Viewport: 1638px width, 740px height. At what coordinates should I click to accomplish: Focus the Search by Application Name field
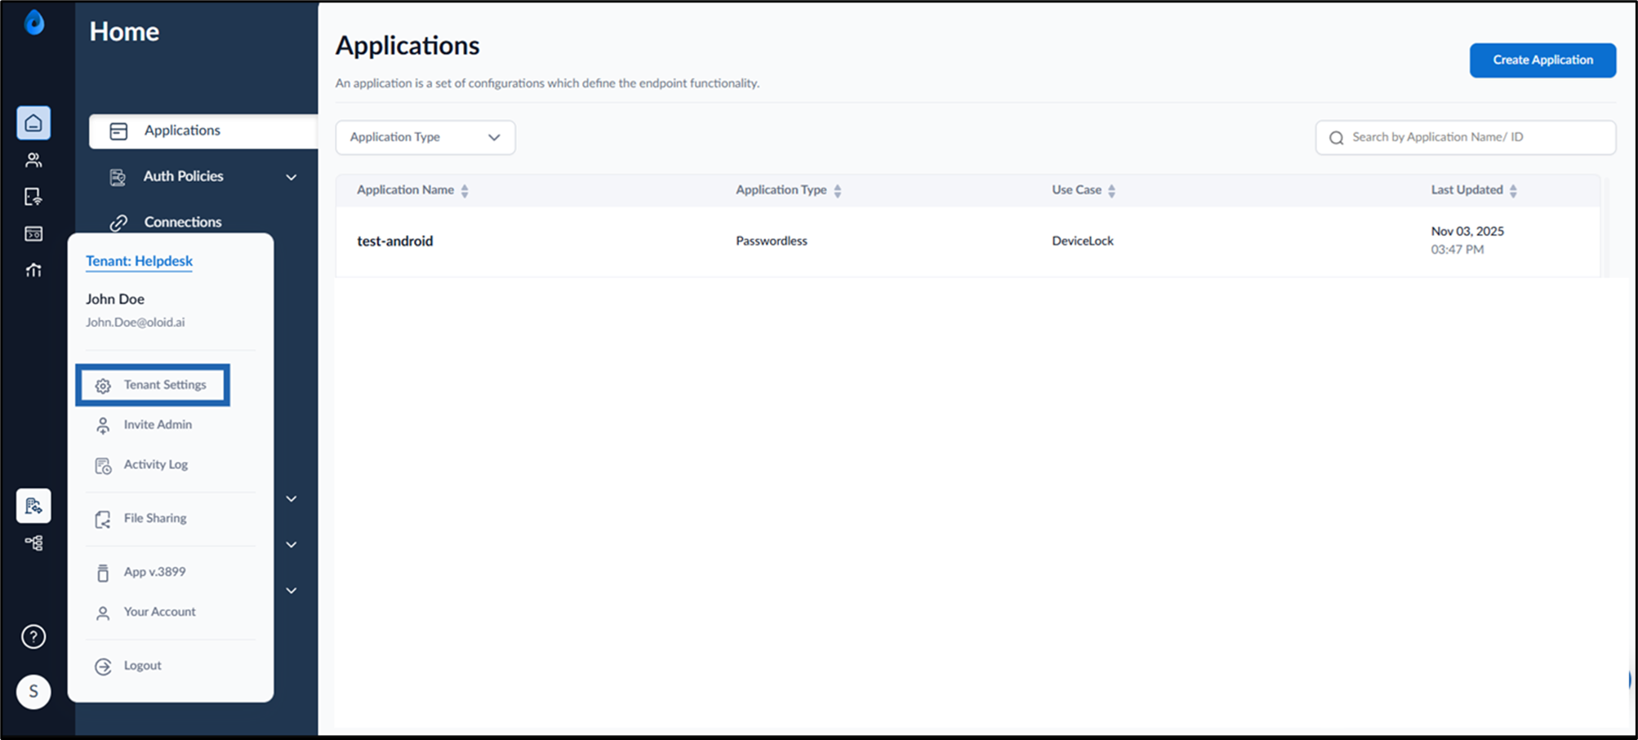(1466, 137)
